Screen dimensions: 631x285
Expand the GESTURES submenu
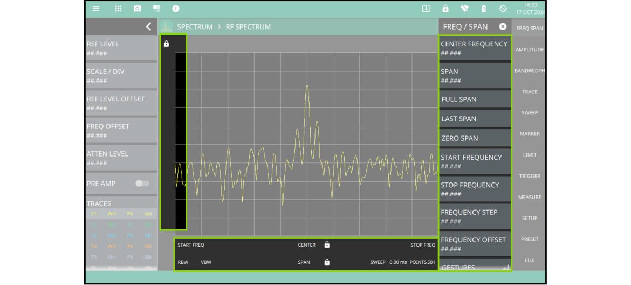(x=475, y=267)
